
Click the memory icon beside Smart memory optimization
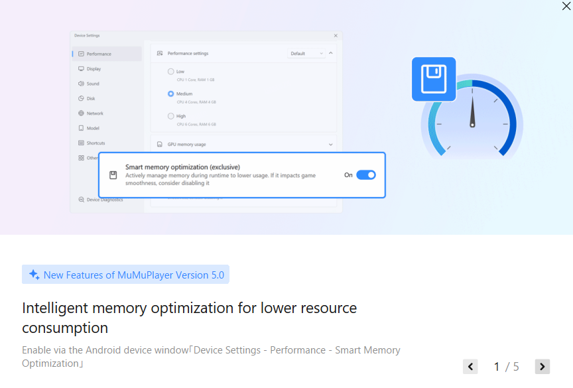pos(113,175)
